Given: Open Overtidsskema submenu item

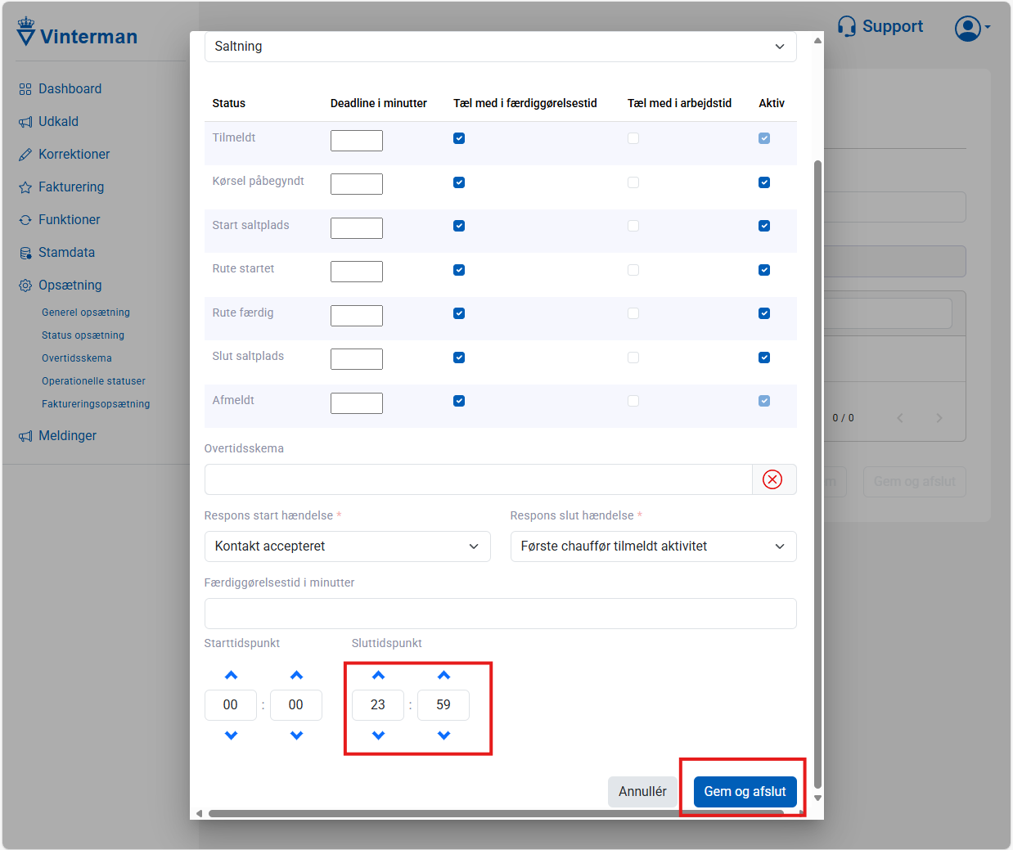Looking at the screenshot, I should click(77, 358).
